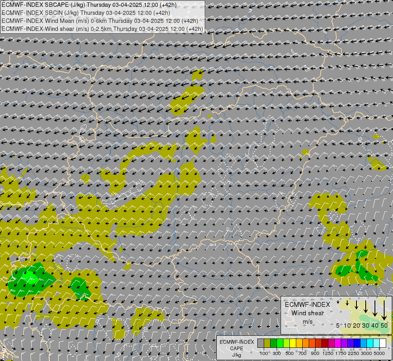Image resolution: width=393 pixels, height=361 pixels.
Task: Click the '5' wind shear scale value
Action: 338,325
